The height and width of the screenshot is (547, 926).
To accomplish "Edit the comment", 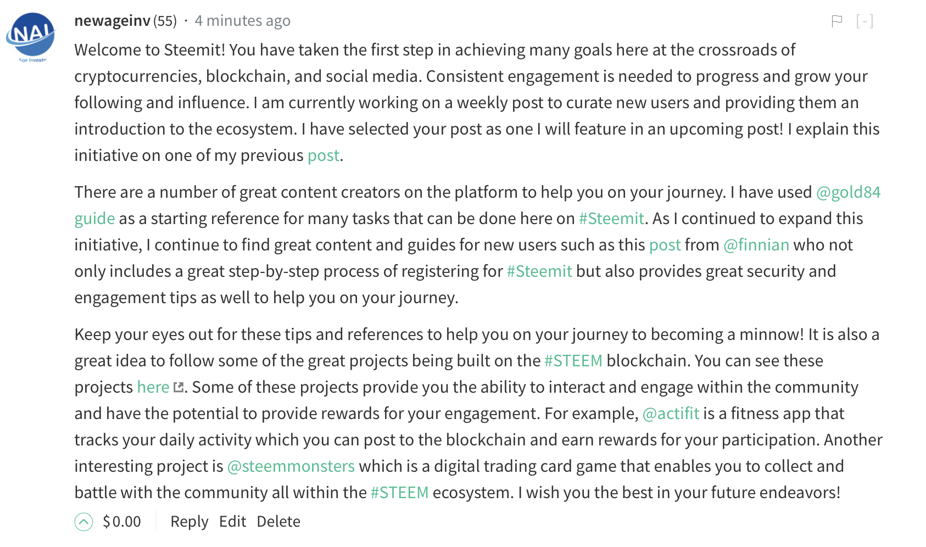I will click(x=232, y=522).
